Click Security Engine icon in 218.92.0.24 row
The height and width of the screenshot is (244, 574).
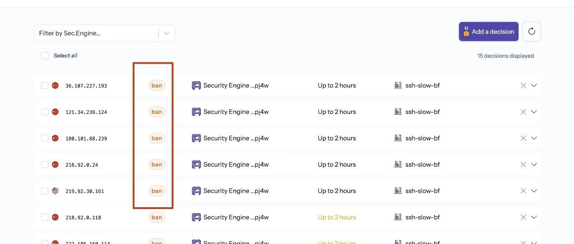(196, 165)
